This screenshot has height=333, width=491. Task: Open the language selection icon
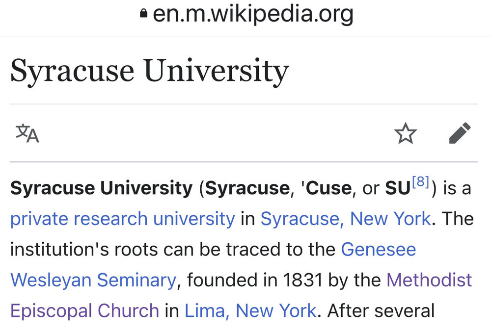27,133
